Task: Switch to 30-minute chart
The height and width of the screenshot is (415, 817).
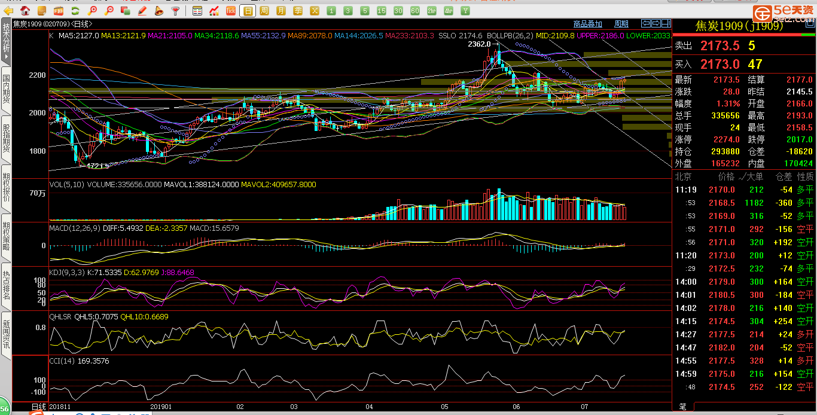Action: [398, 11]
